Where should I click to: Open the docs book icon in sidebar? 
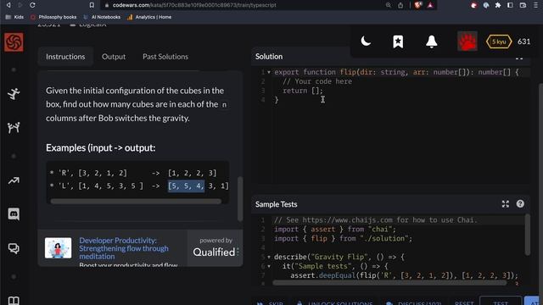click(x=14, y=300)
